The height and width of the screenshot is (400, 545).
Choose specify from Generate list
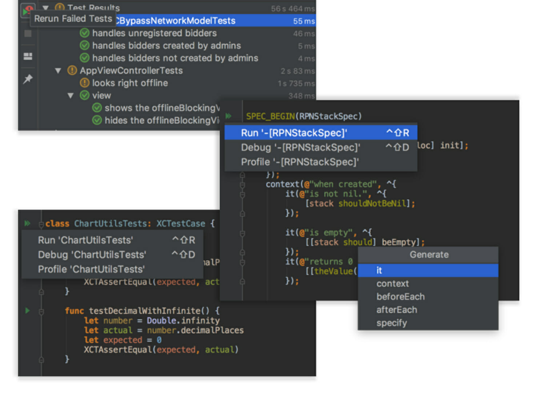[392, 323]
